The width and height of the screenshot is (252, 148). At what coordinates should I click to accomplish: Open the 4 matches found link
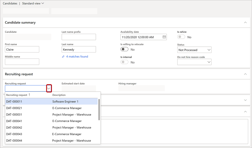77,57
